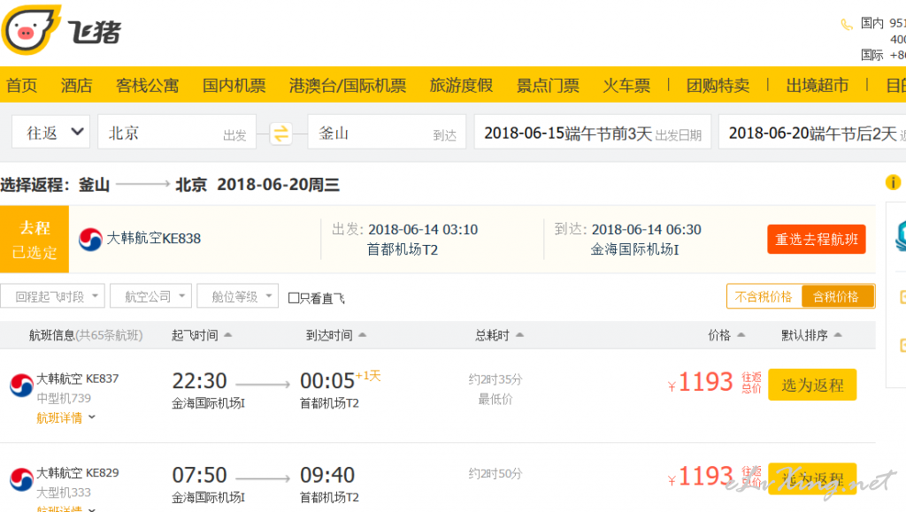Click the 2018-06-15 departure date field

click(593, 132)
